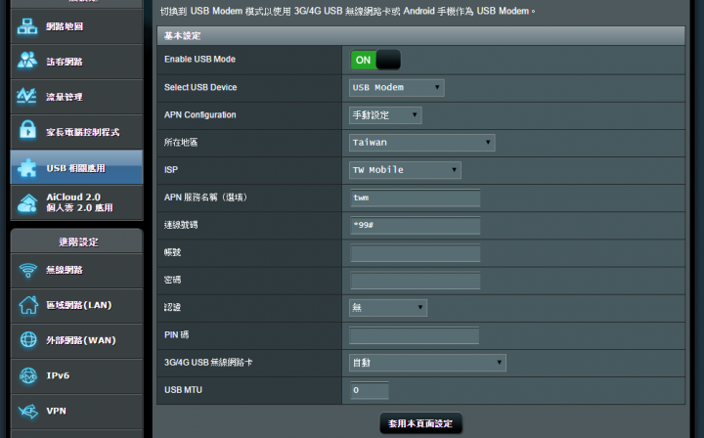Click the IPv6 globe icon
This screenshot has width=704, height=438.
pyautogui.click(x=28, y=375)
